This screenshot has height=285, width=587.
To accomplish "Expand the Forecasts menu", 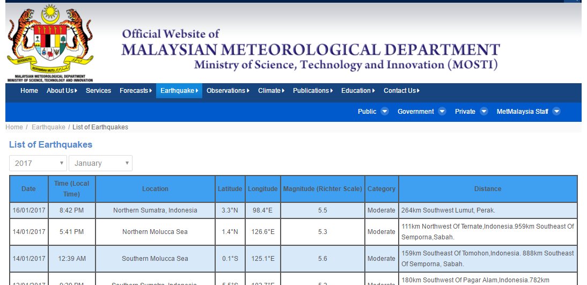I will (136, 91).
